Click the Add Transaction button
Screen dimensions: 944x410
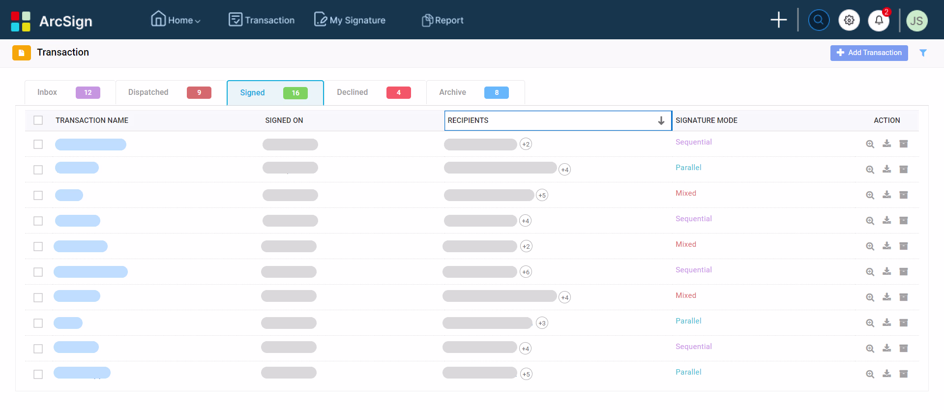pyautogui.click(x=869, y=53)
